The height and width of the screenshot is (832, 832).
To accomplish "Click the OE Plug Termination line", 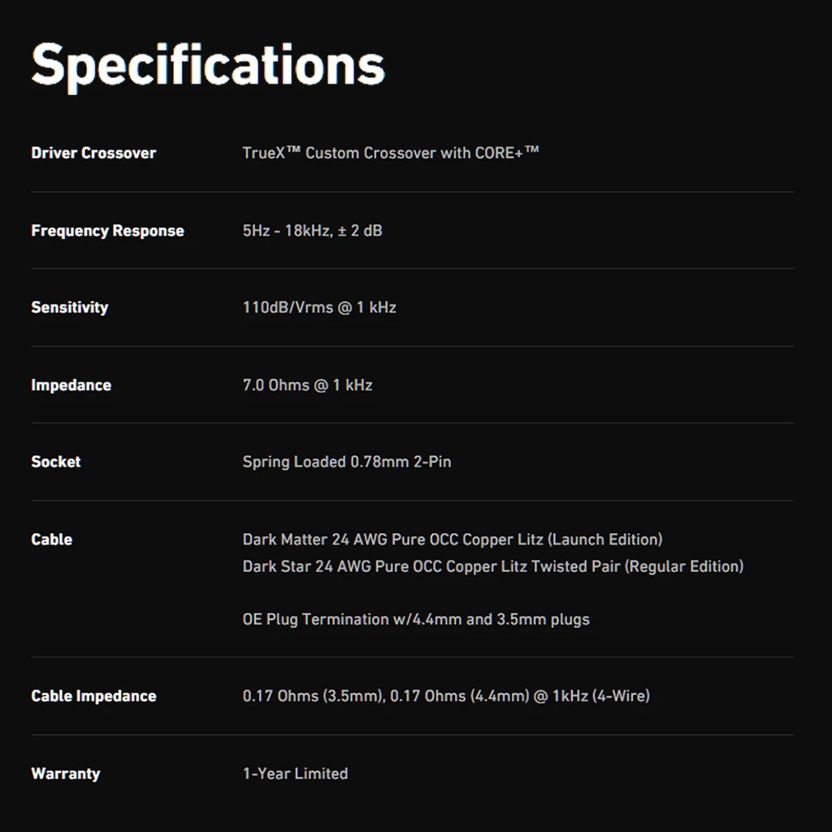I will (416, 620).
